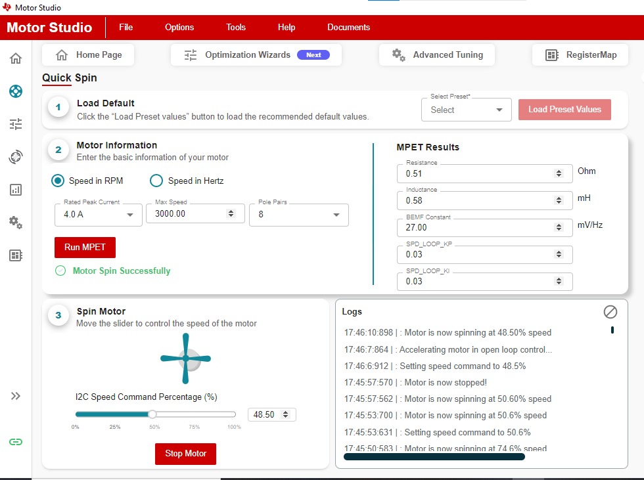Click the BEMF Constant stepper arrows

coord(559,227)
